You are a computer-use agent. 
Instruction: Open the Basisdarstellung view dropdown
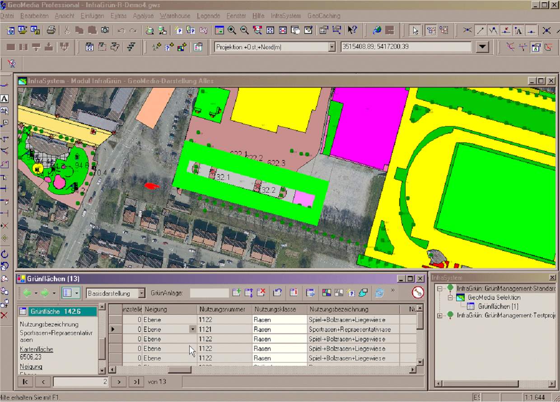click(x=142, y=293)
